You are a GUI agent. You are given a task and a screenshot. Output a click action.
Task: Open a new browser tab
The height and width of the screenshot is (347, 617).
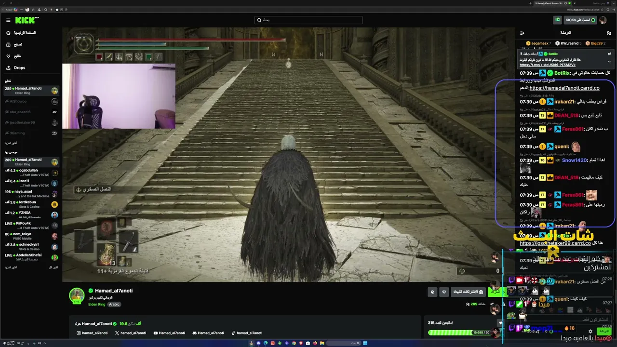(x=529, y=3)
